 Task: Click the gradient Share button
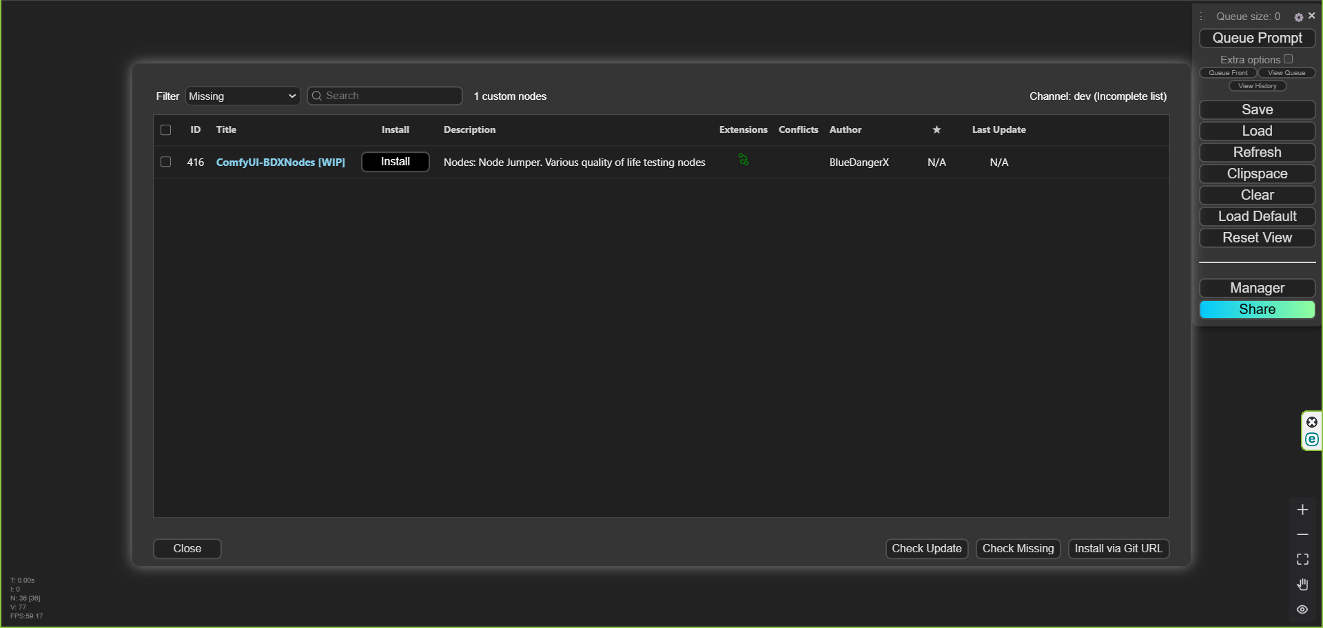coord(1257,310)
